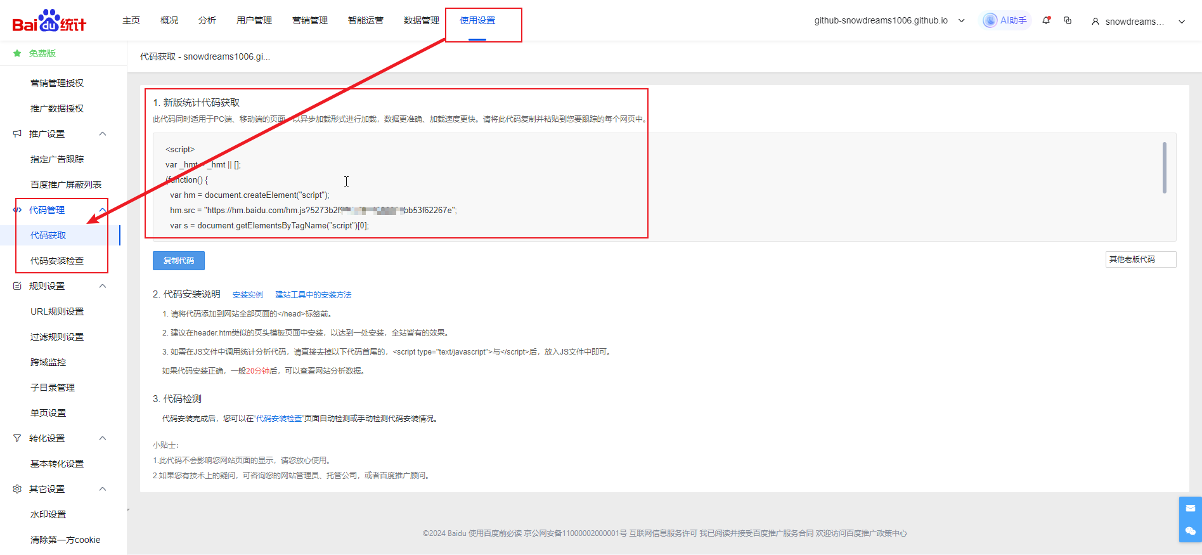Viewport: 1202px width, 555px height.
Task: Collapse the 转化设置 sidebar section
Action: [x=103, y=438]
